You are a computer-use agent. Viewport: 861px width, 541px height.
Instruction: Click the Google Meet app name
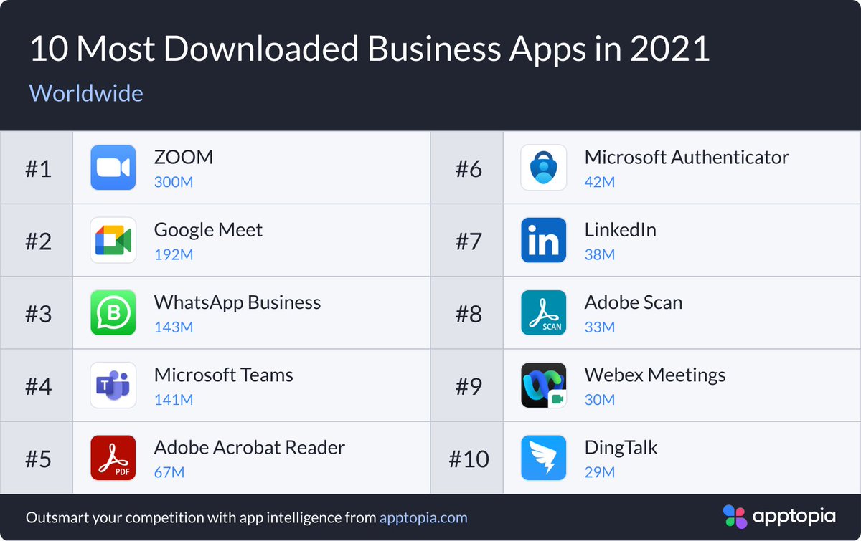208,230
